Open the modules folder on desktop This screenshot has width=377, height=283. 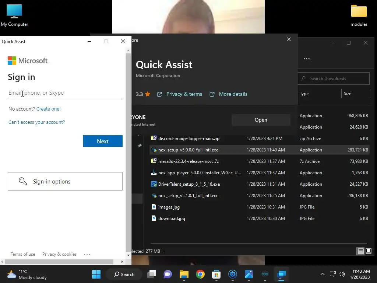(359, 15)
